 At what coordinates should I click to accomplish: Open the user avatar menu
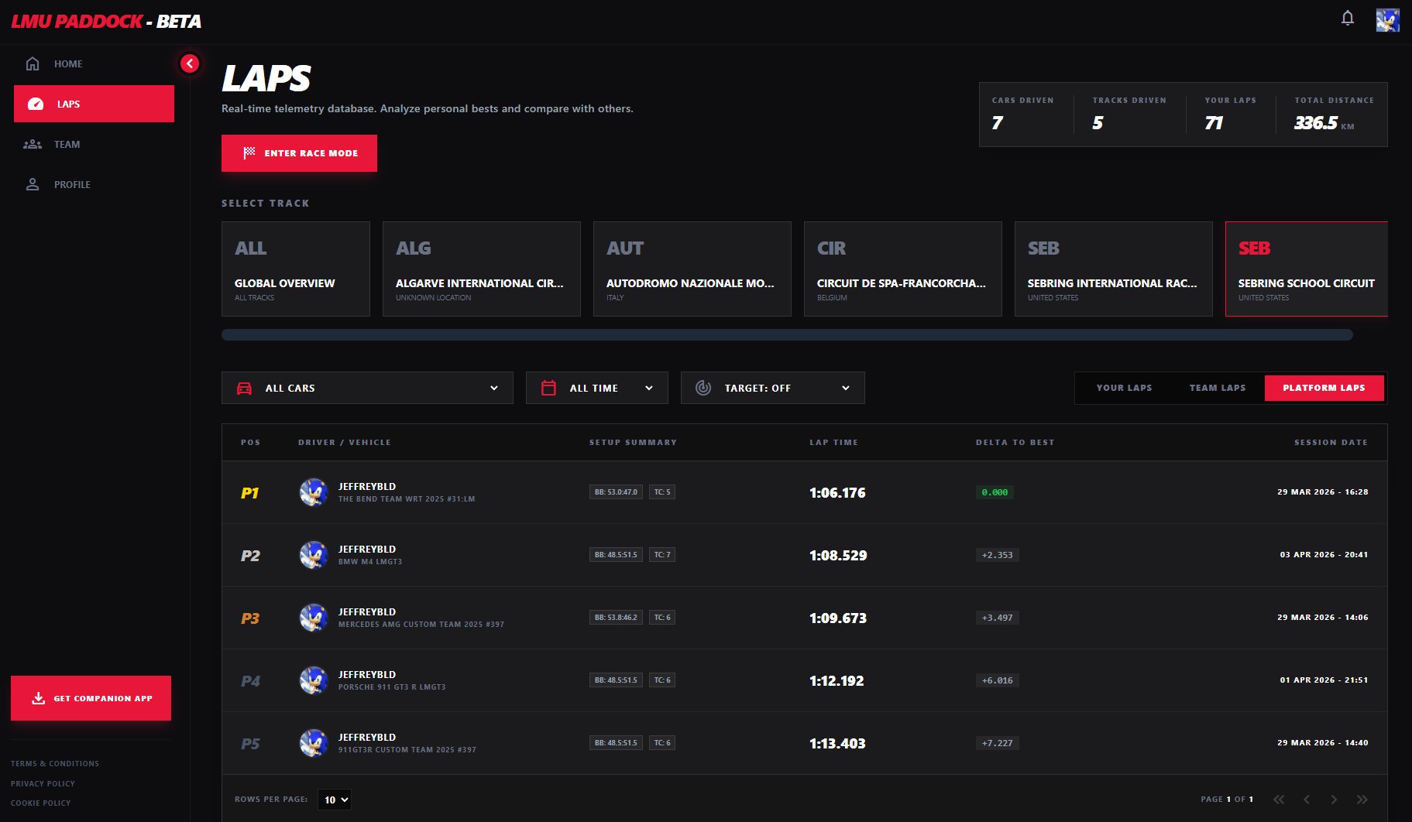[1387, 20]
